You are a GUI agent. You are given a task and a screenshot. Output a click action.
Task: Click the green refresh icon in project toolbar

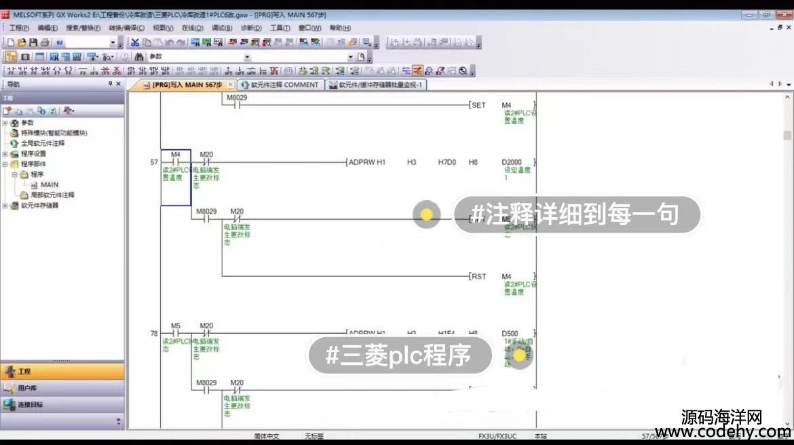point(53,111)
